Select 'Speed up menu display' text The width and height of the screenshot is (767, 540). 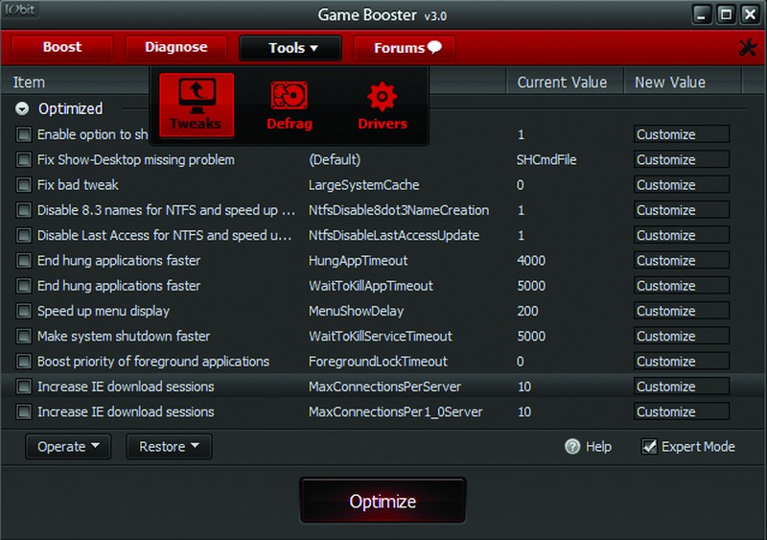coord(104,311)
